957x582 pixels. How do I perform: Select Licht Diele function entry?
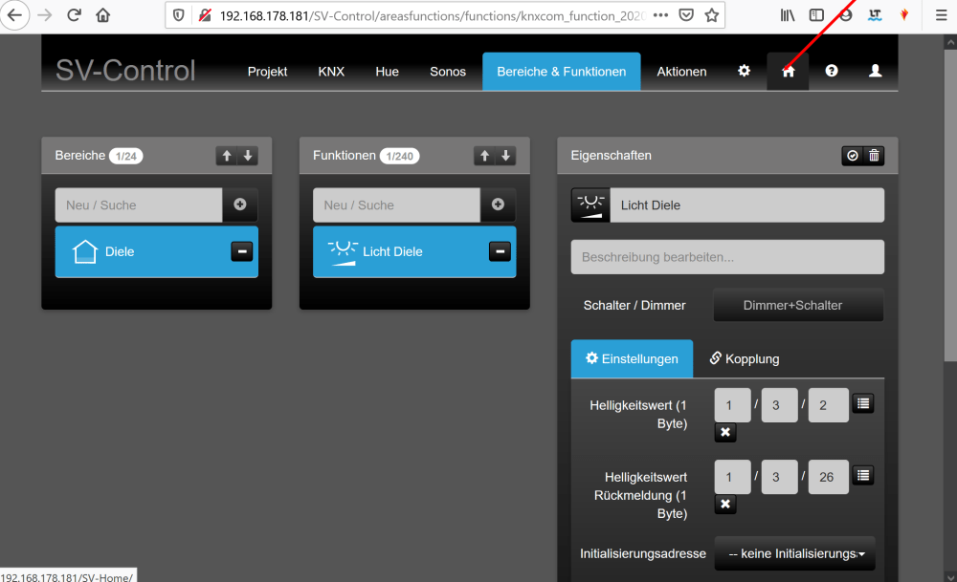coord(414,251)
